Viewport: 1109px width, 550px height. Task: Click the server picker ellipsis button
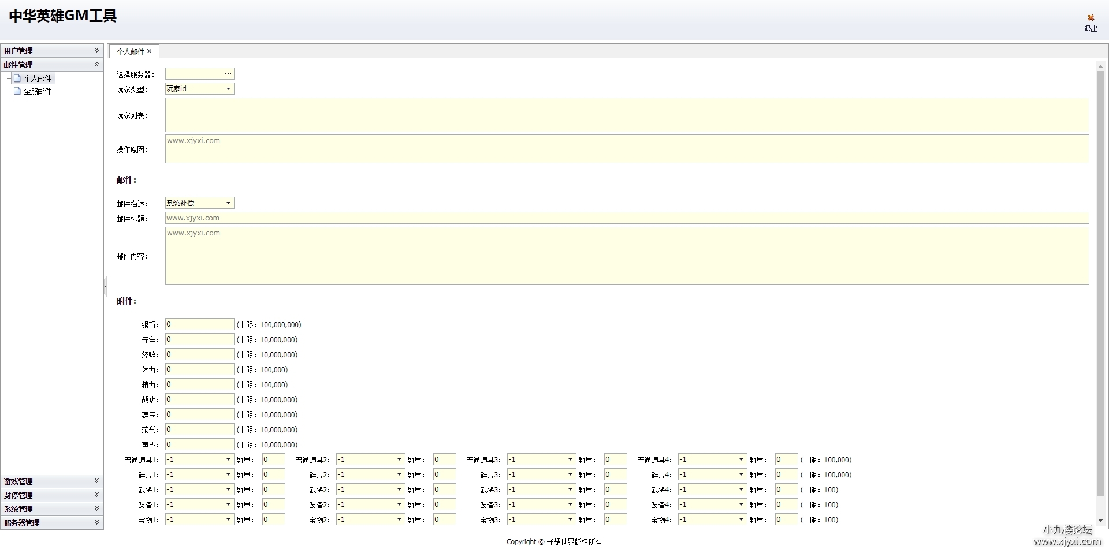coord(228,74)
